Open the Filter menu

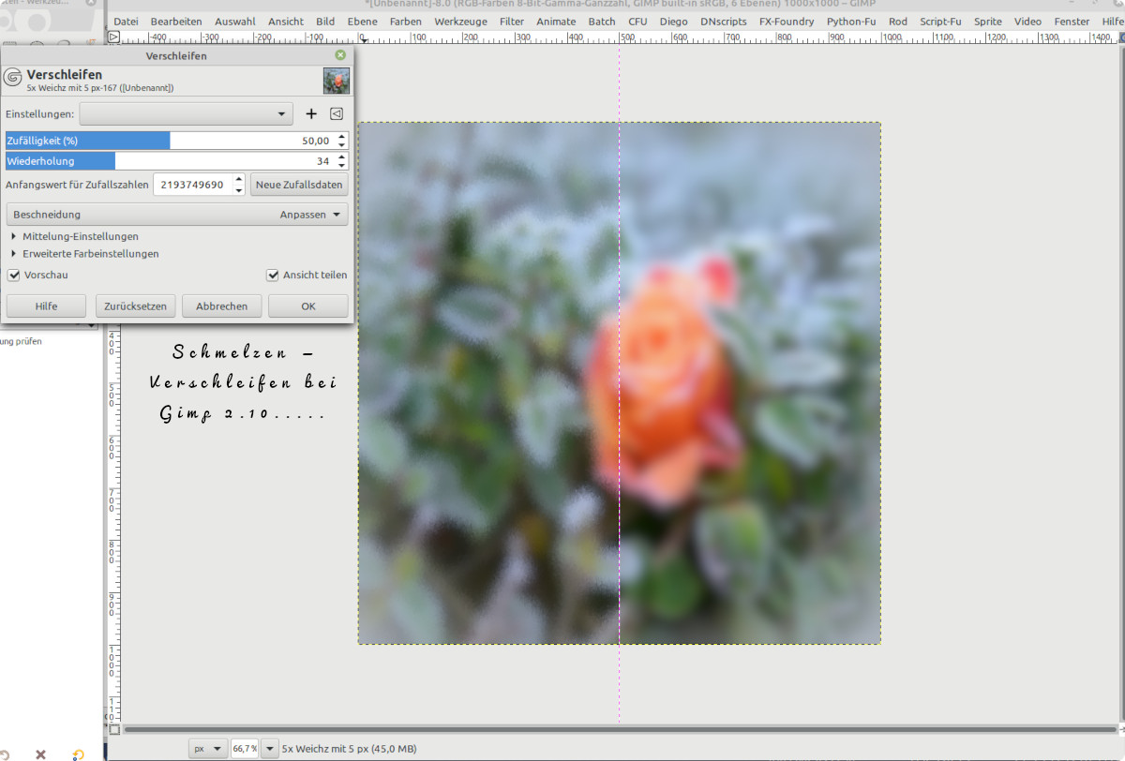coord(512,22)
